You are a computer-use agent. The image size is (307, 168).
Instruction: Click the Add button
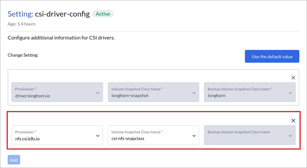click(x=14, y=160)
